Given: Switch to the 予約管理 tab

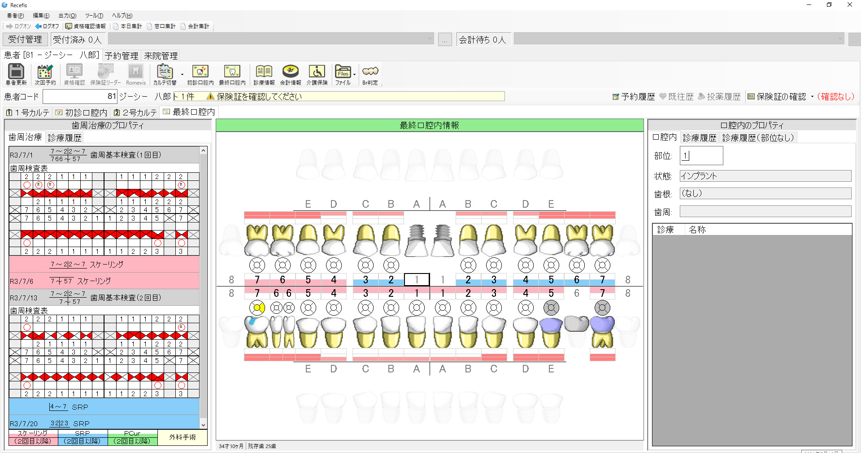Looking at the screenshot, I should click(122, 56).
